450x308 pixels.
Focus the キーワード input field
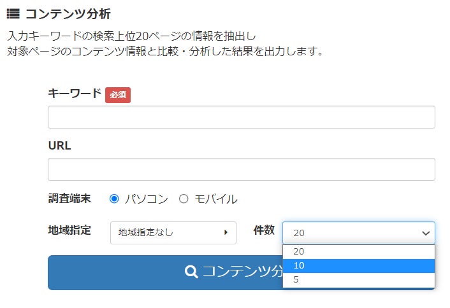[x=241, y=117]
